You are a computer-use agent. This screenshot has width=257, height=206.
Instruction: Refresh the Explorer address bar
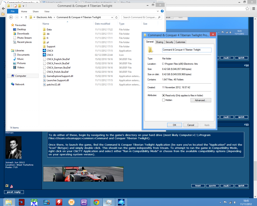(116, 17)
